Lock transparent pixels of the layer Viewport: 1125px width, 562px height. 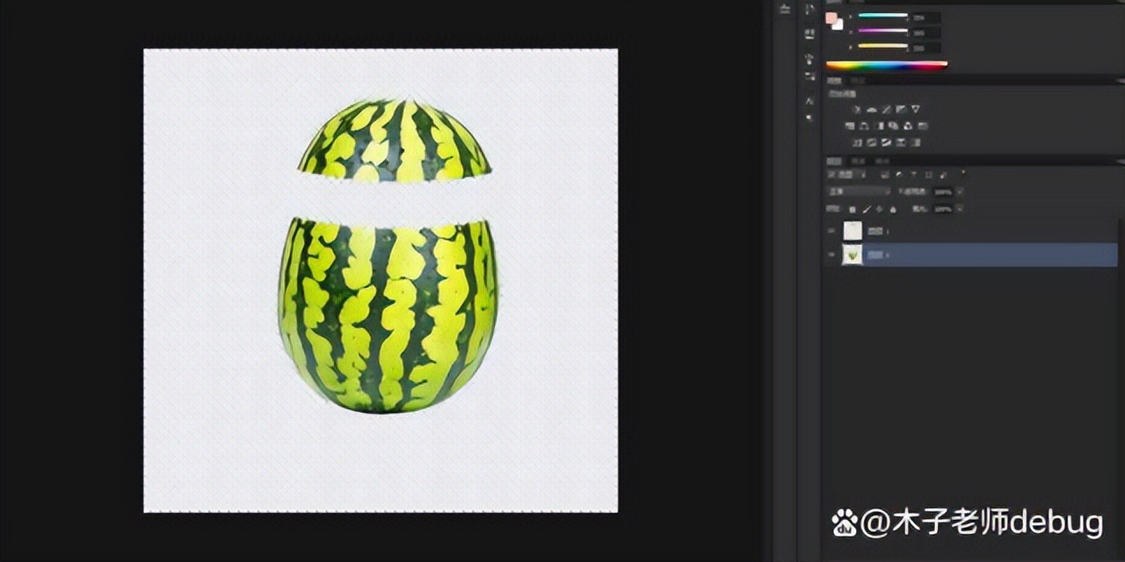pyautogui.click(x=853, y=210)
